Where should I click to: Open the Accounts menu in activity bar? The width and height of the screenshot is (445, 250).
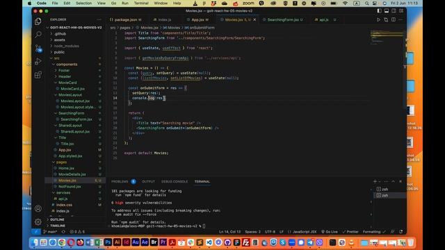[x=38, y=208]
